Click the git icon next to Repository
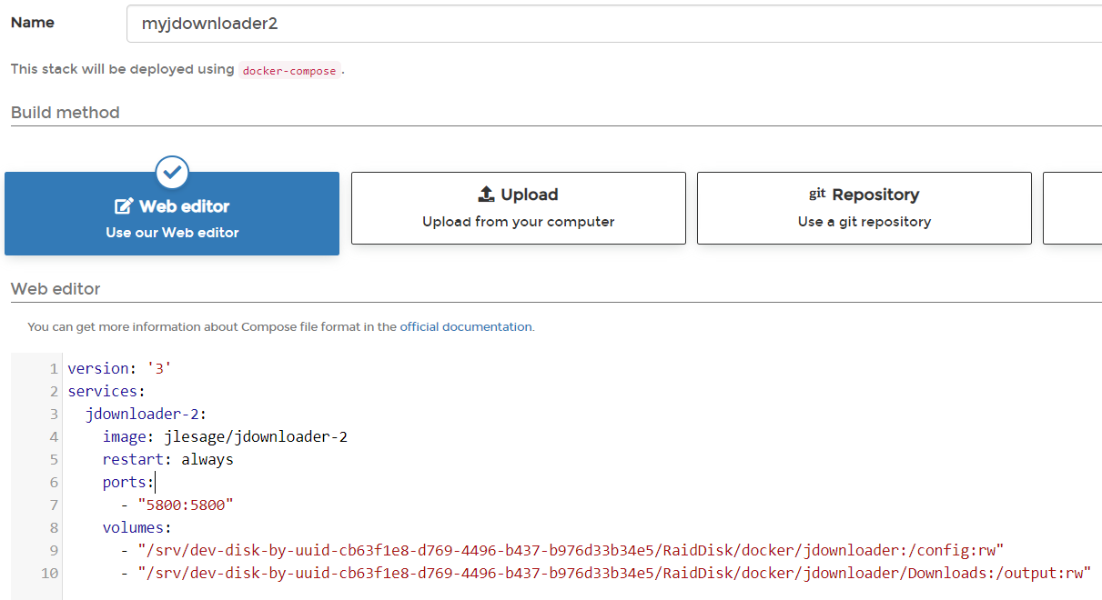This screenshot has width=1102, height=600. 817,194
